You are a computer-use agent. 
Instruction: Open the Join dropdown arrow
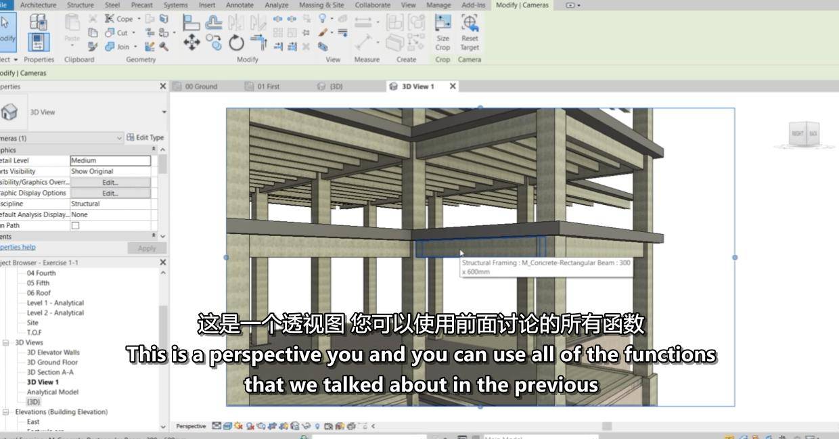[x=136, y=47]
